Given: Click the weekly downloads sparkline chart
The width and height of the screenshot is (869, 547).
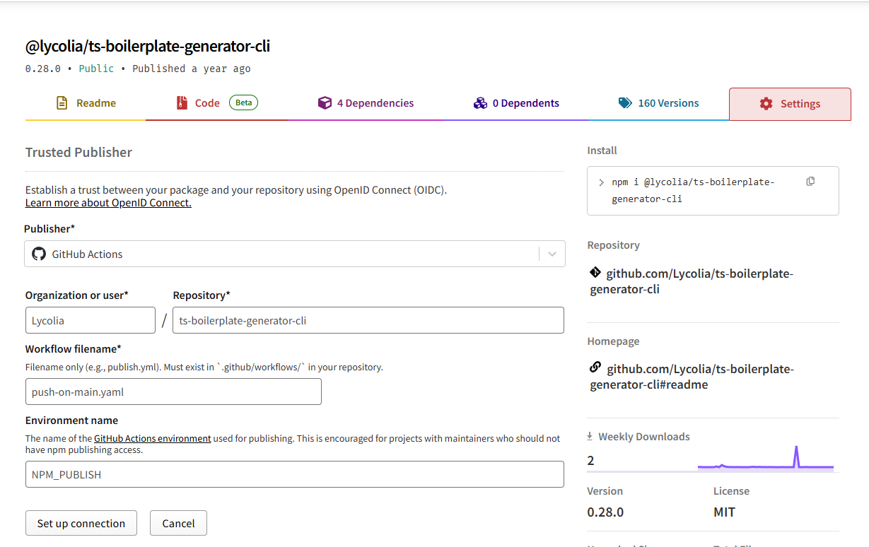Looking at the screenshot, I should 765,459.
